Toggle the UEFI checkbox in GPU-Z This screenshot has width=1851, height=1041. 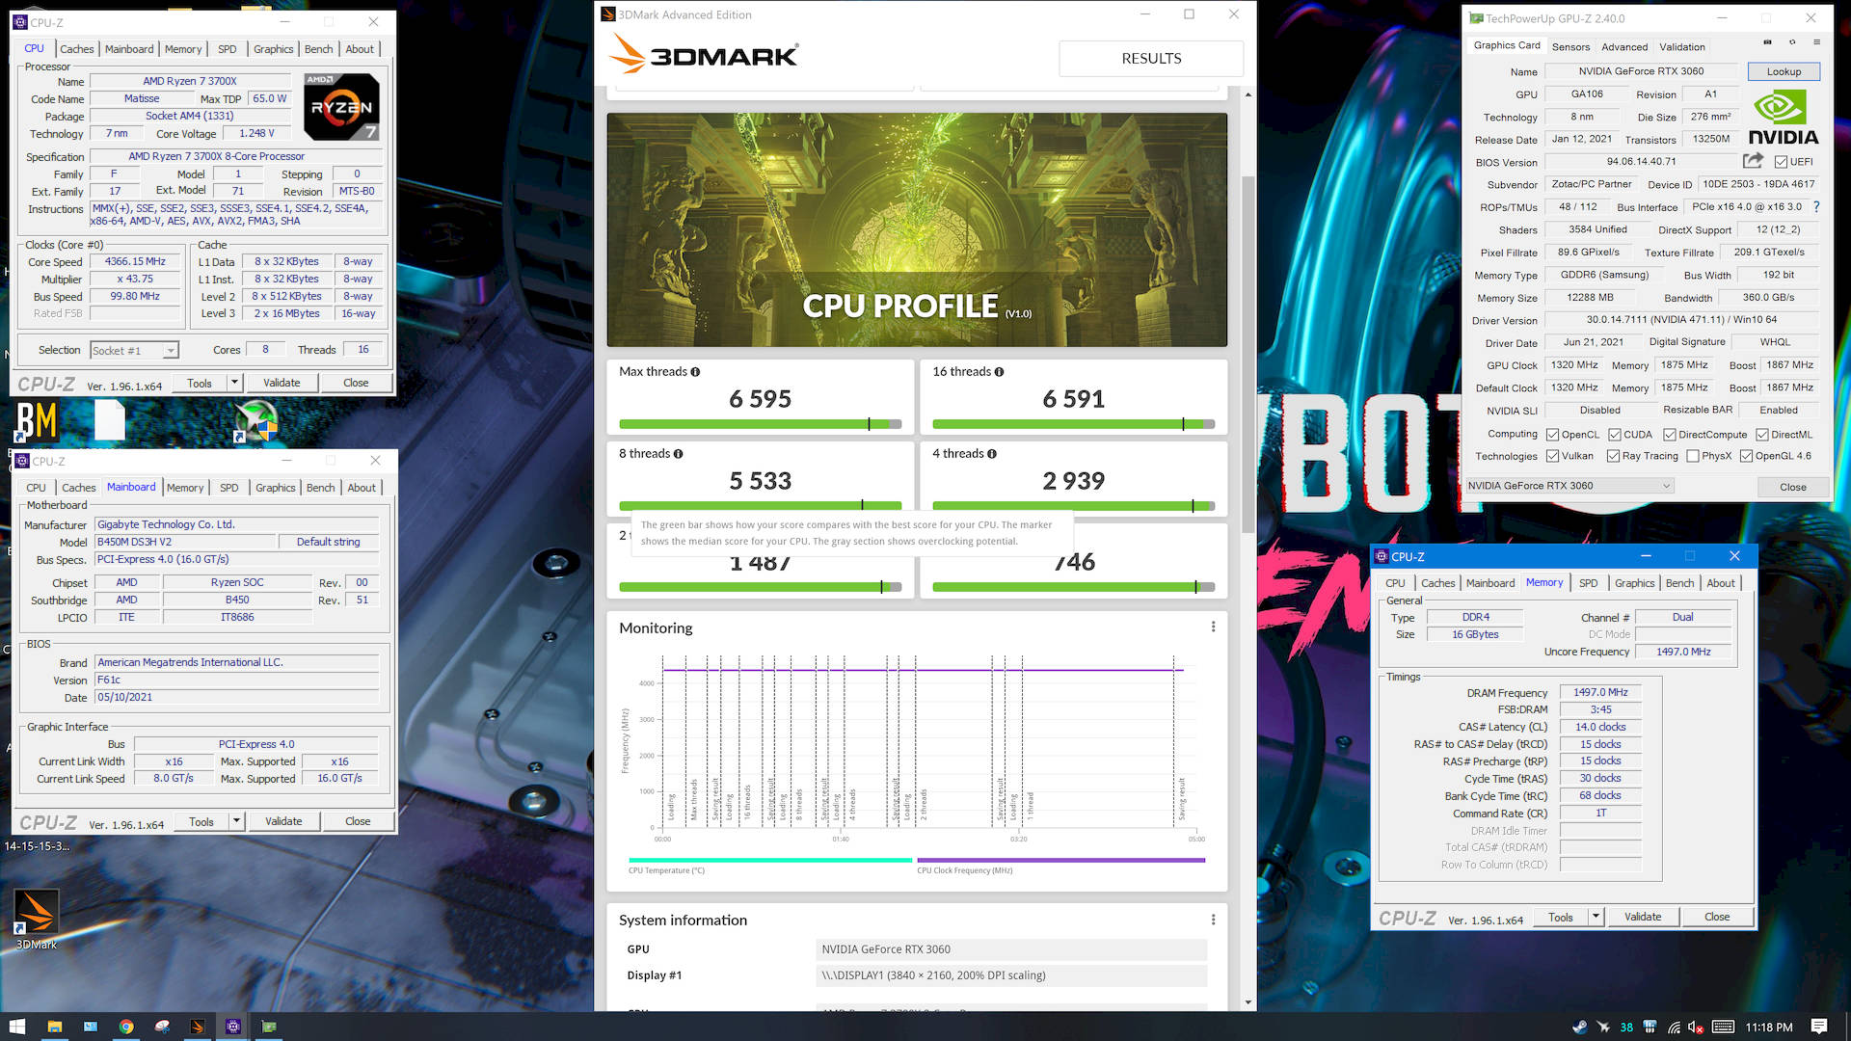click(x=1781, y=162)
